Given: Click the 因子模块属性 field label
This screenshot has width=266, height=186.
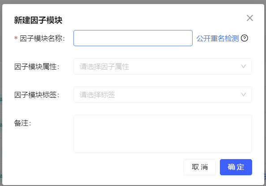Looking at the screenshot, I should (x=37, y=67).
